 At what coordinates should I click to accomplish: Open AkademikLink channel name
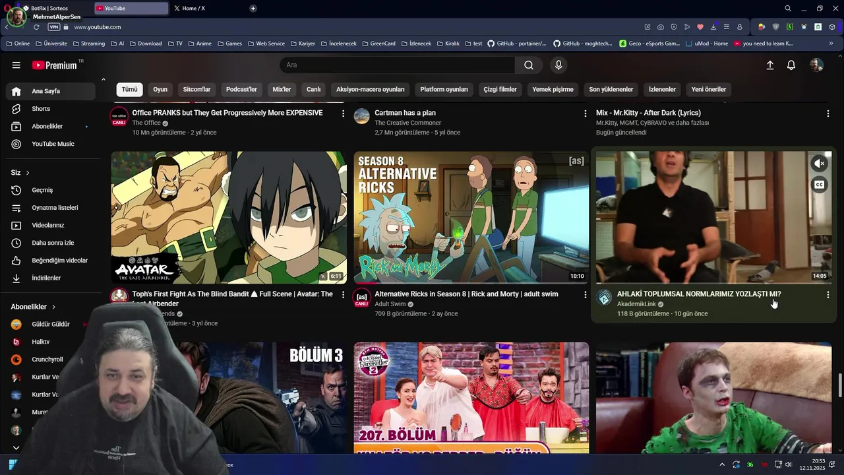636,304
